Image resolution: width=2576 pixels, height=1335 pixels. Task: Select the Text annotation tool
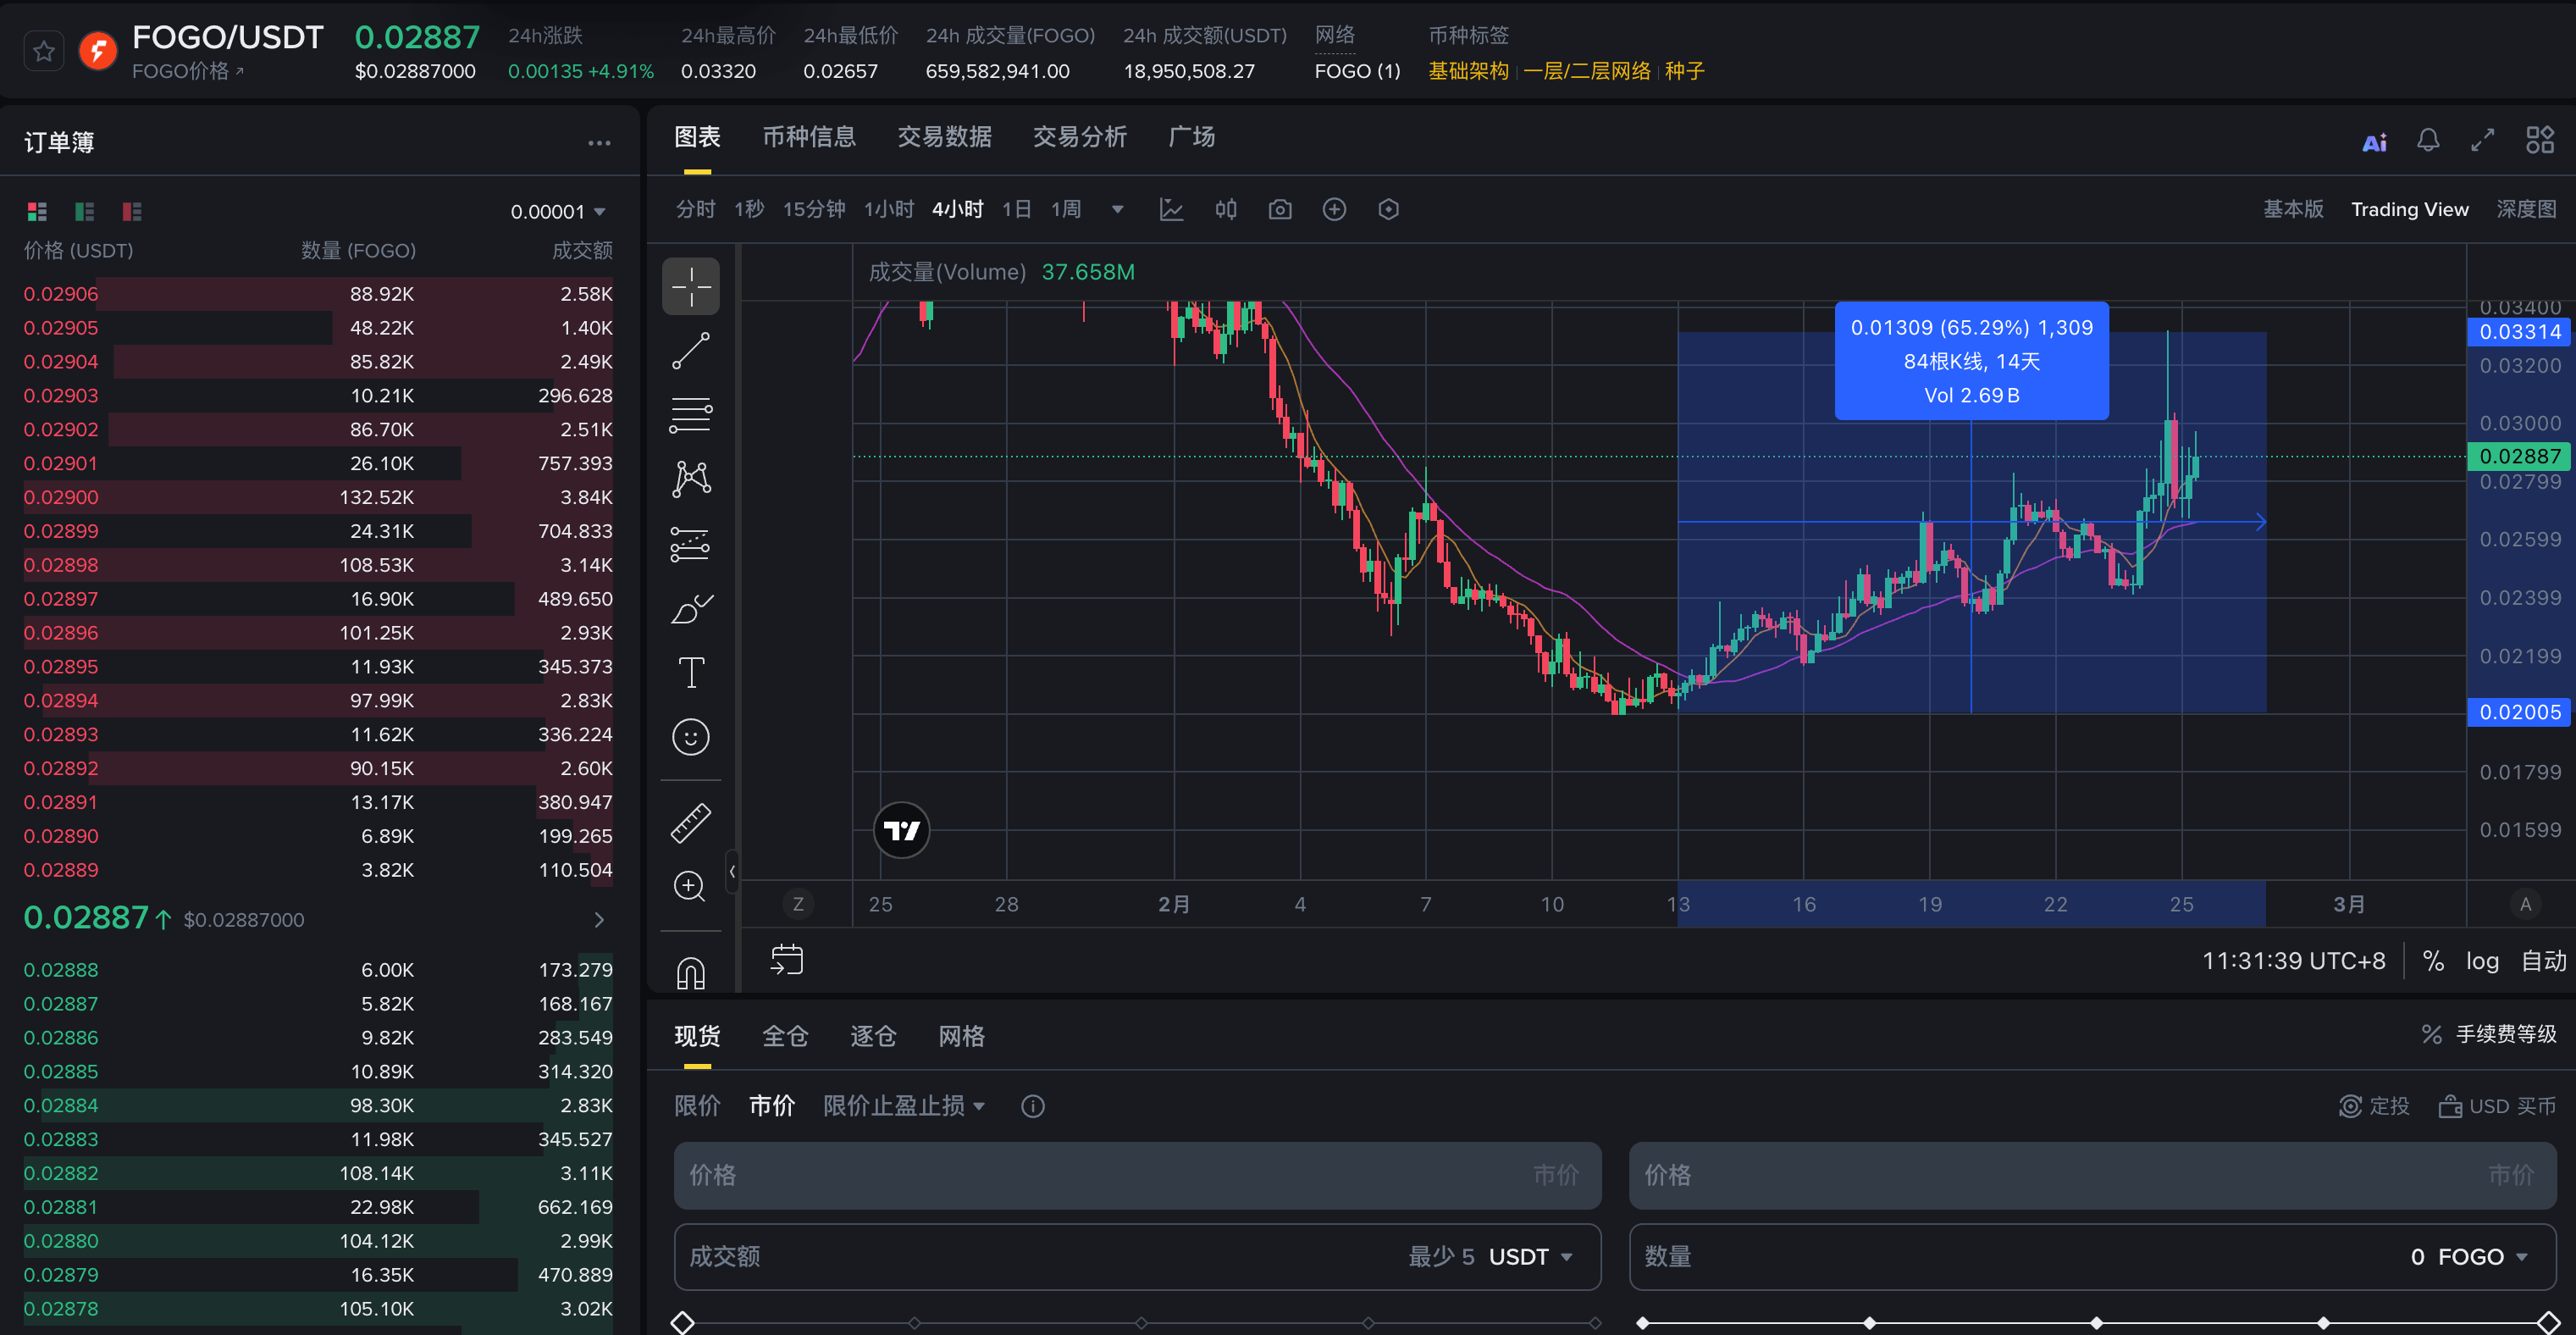click(x=691, y=673)
